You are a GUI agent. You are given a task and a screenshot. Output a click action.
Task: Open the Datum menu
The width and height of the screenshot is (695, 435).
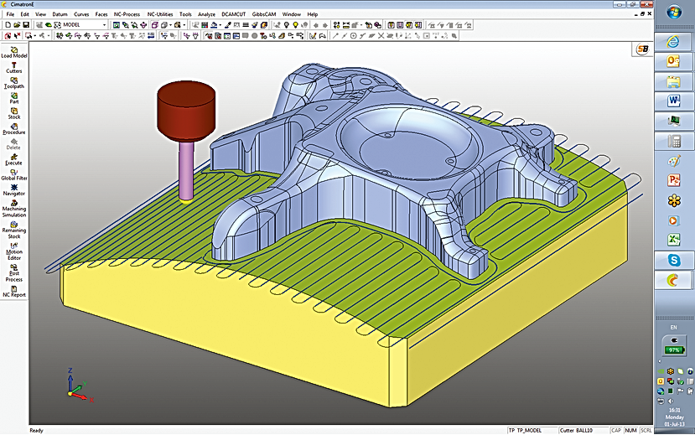[60, 14]
